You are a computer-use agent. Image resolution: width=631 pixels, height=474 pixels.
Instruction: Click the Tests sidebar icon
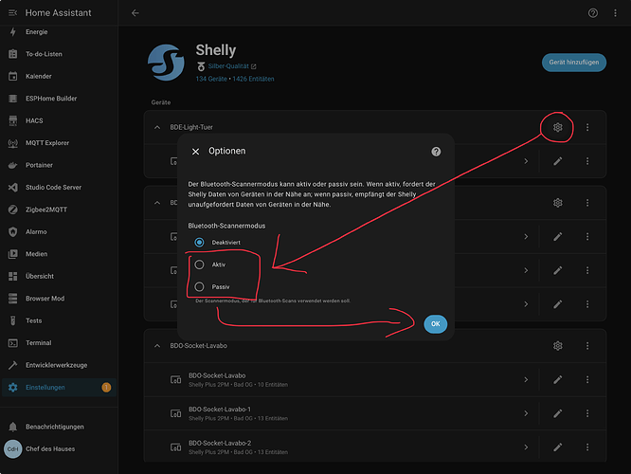(13, 320)
